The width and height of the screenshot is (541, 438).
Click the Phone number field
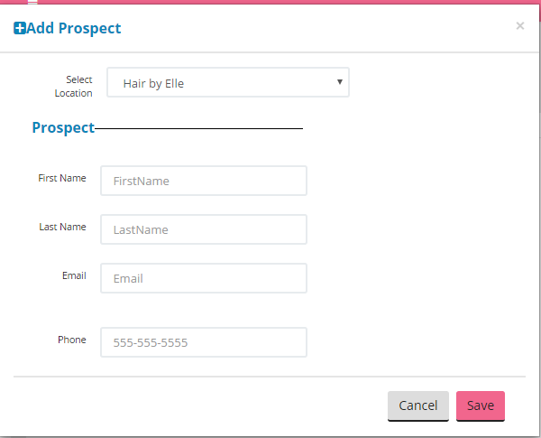(204, 343)
